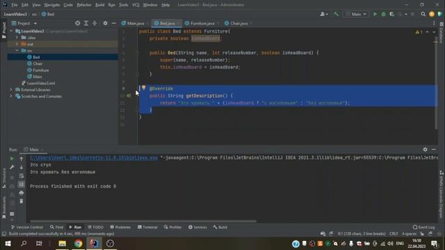Run the Main configuration with green play icon
Image resolution: width=445 pixels, height=250 pixels.
(x=375, y=14)
